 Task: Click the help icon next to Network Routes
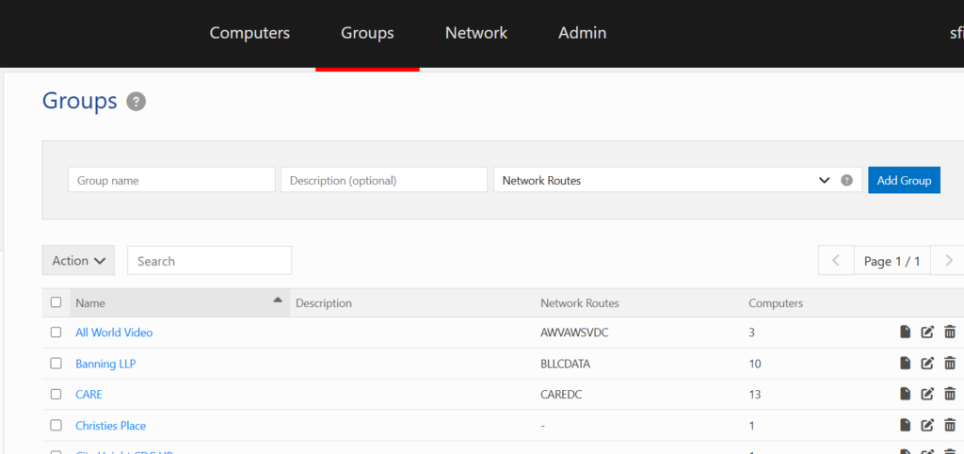point(846,181)
